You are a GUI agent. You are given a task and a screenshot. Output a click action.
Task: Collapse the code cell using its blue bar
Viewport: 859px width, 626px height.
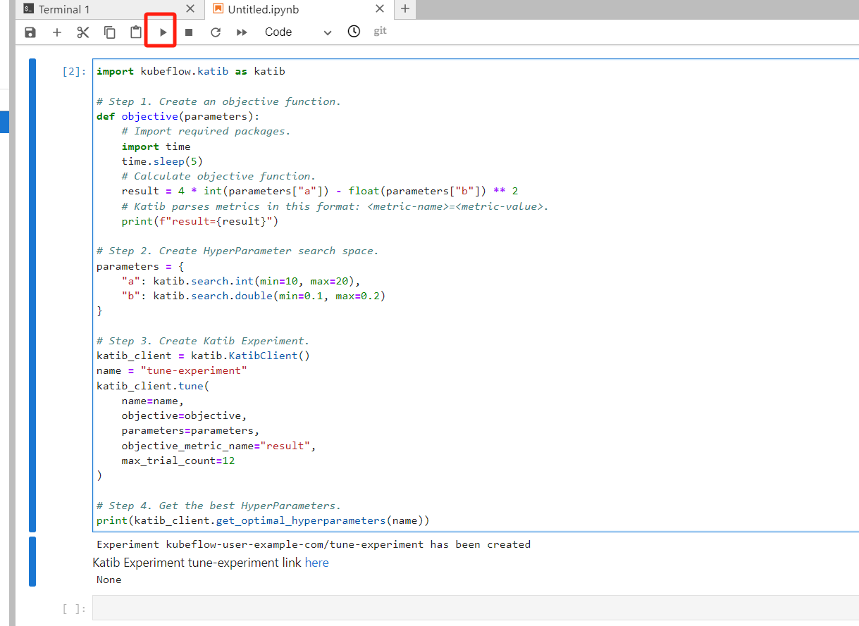click(x=32, y=296)
